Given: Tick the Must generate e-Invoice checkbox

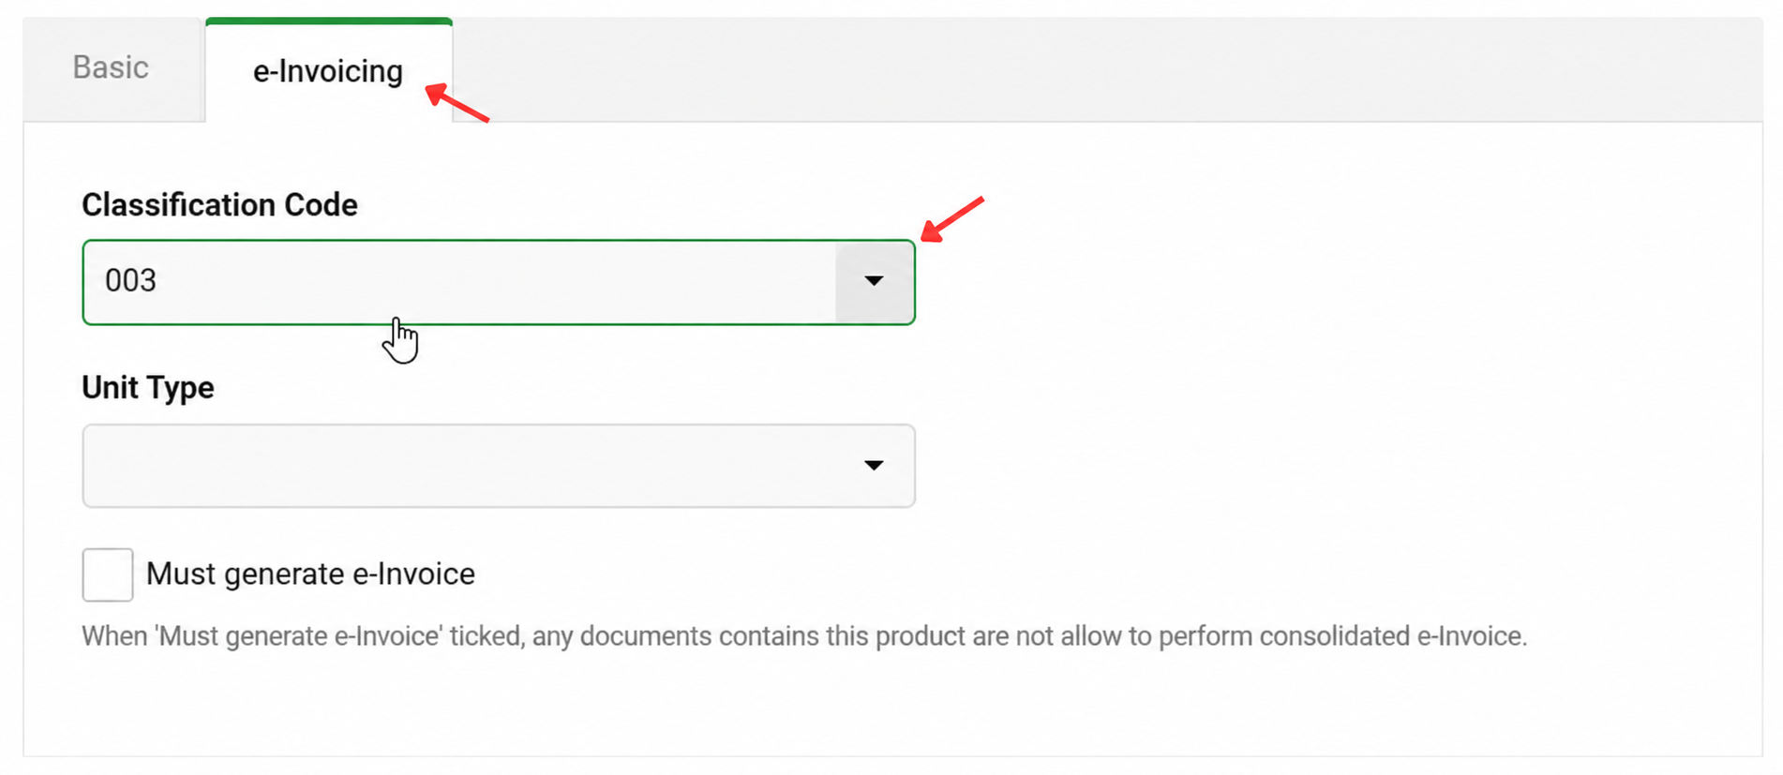Looking at the screenshot, I should coord(108,574).
